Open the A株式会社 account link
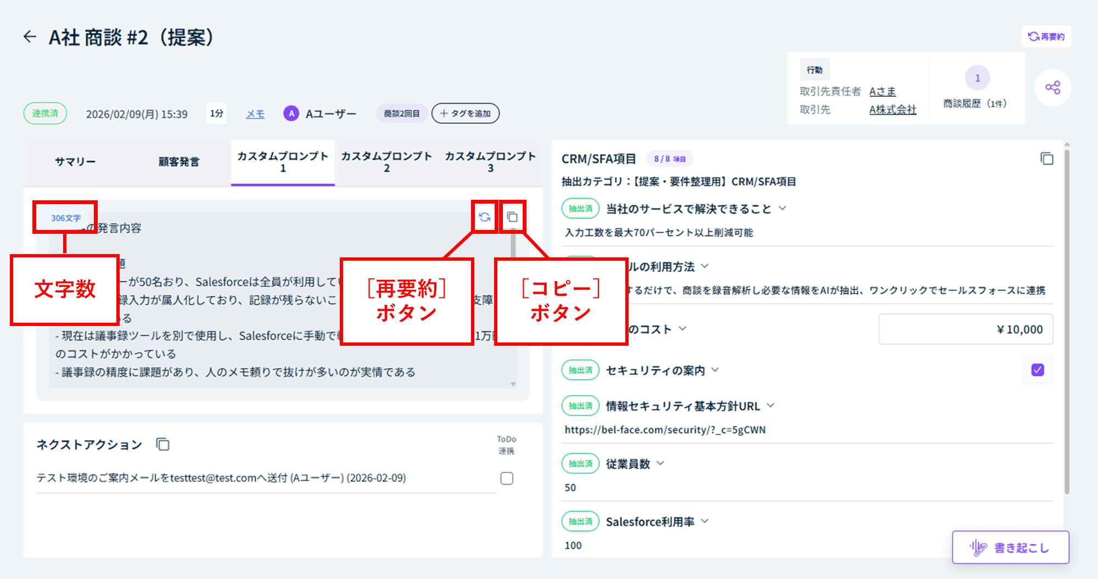This screenshot has height=579, width=1098. (893, 110)
